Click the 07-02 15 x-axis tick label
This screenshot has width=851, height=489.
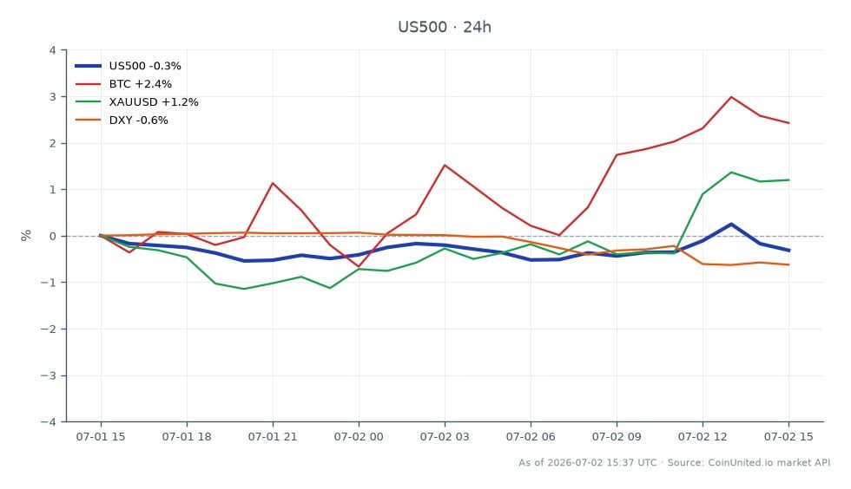(x=788, y=437)
